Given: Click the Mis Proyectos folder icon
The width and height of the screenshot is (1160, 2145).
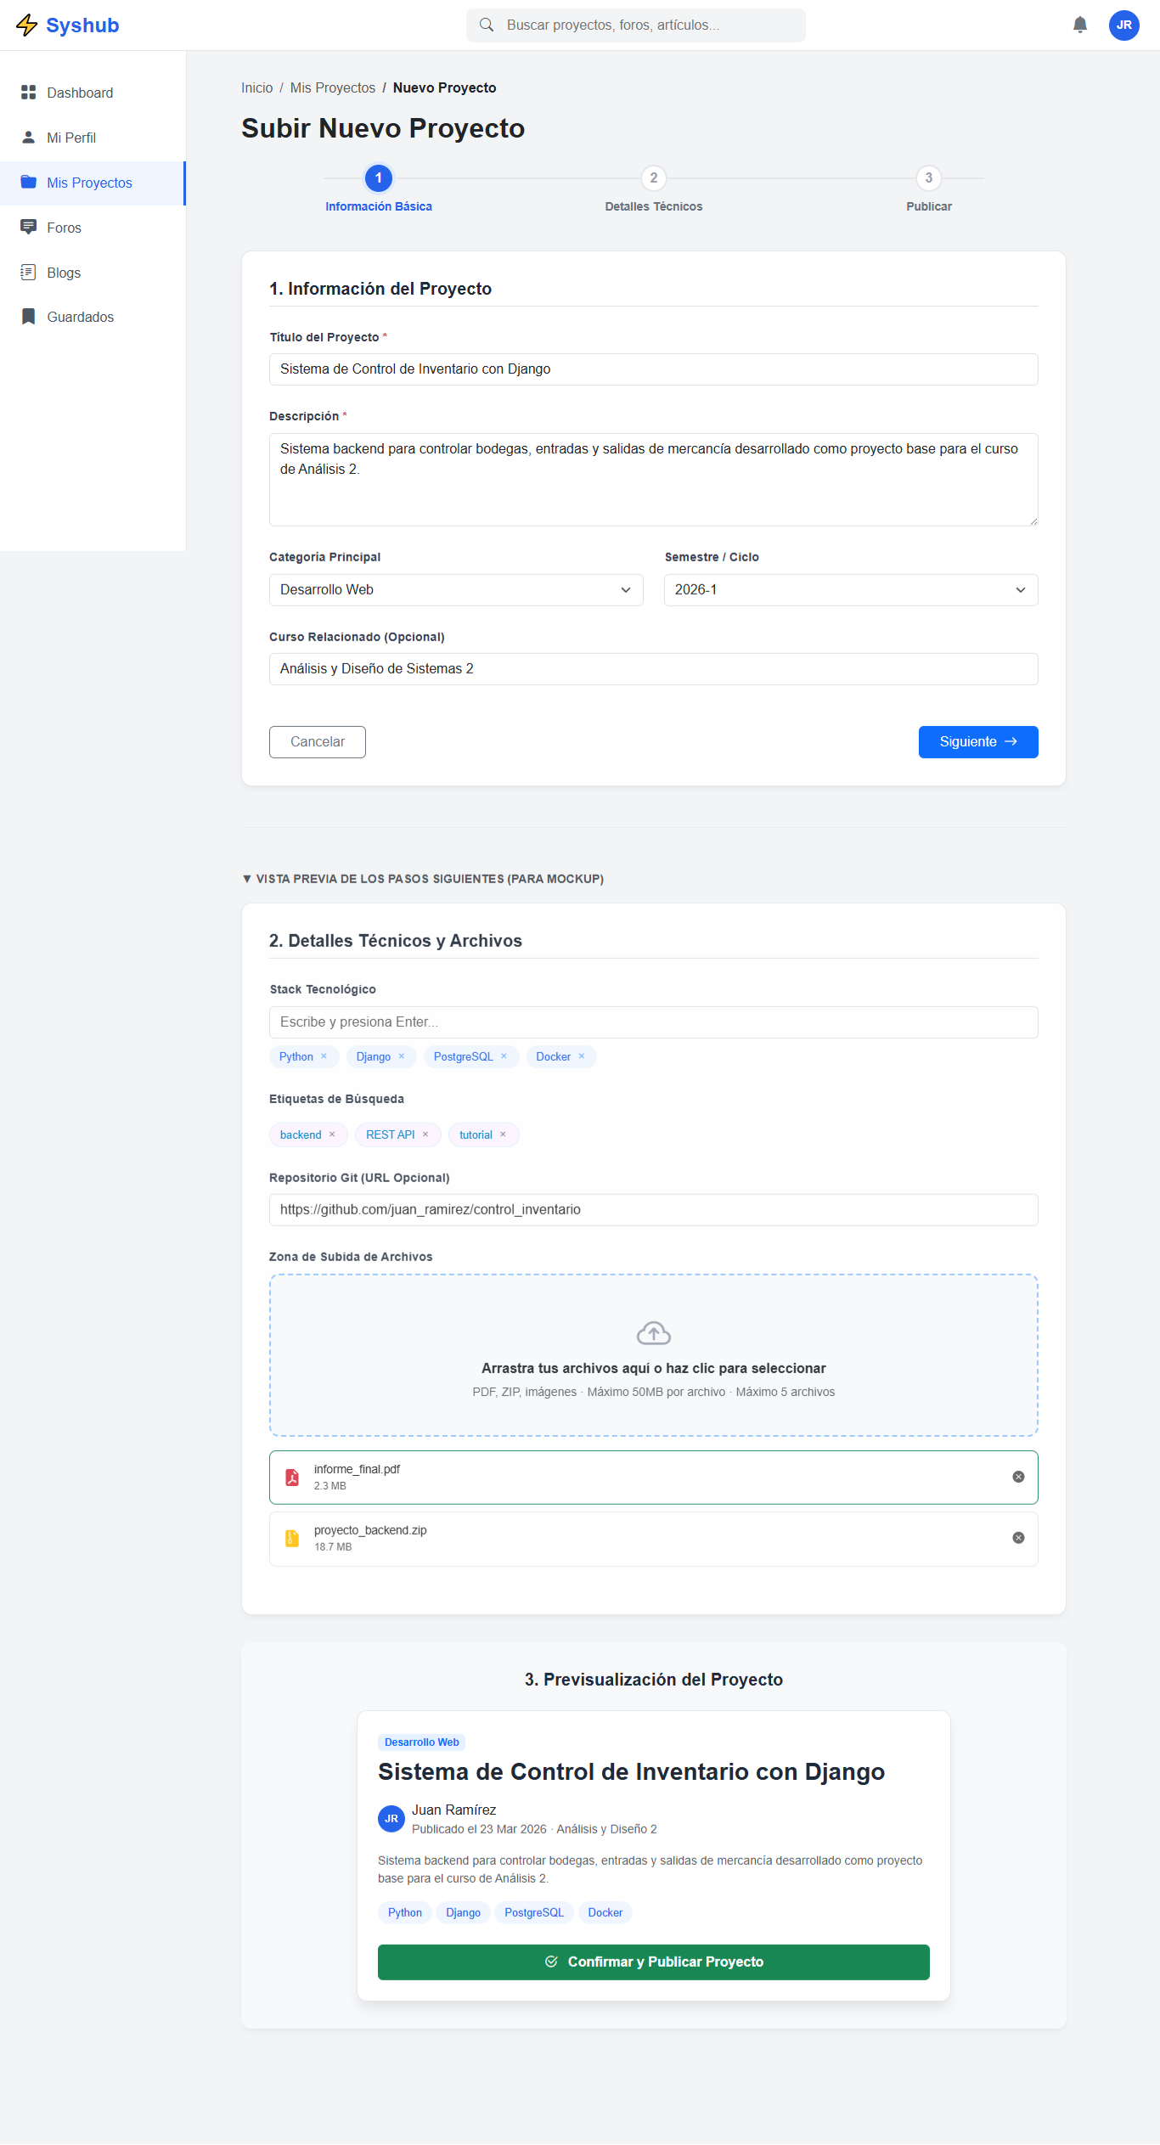Looking at the screenshot, I should (x=29, y=183).
